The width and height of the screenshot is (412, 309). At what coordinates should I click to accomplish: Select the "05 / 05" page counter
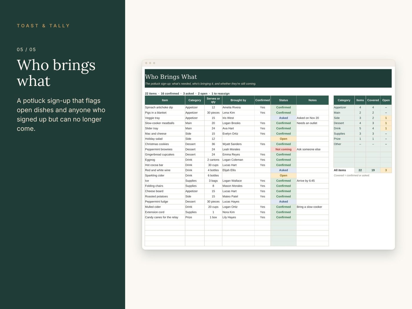[26, 49]
